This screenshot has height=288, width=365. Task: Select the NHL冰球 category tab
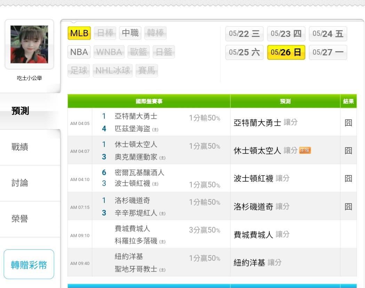click(113, 70)
